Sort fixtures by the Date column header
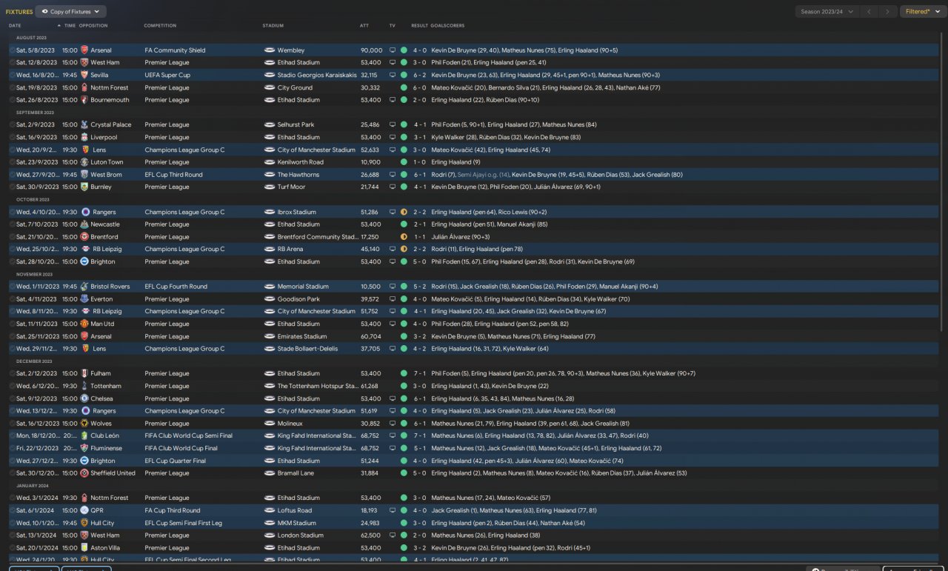This screenshot has height=571, width=948. [x=15, y=26]
